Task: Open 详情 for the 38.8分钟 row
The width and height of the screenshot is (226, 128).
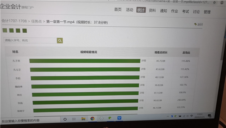Action: click(142, 85)
